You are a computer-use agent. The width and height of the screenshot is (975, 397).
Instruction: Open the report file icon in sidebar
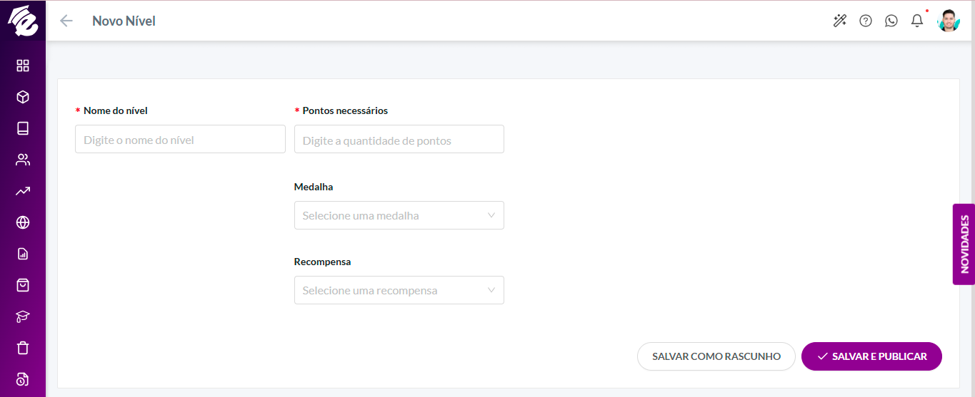[23, 254]
